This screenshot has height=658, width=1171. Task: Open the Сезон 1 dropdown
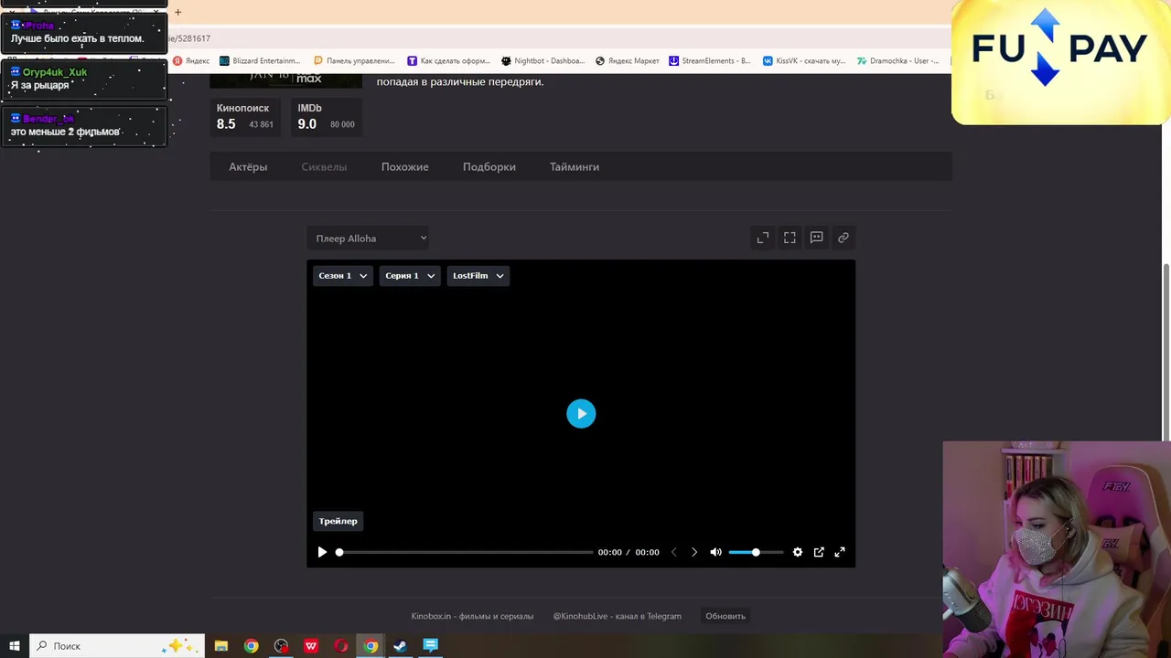pyautogui.click(x=343, y=275)
